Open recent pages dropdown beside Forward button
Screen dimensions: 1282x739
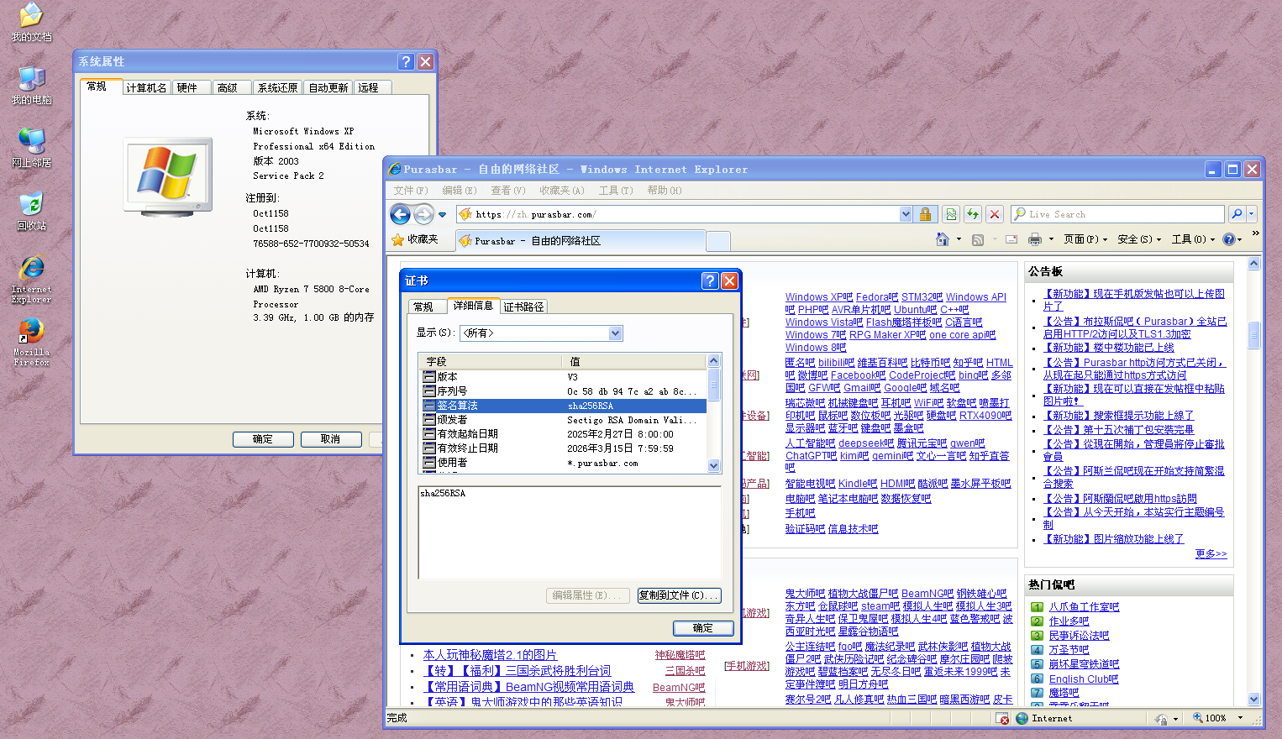443,215
